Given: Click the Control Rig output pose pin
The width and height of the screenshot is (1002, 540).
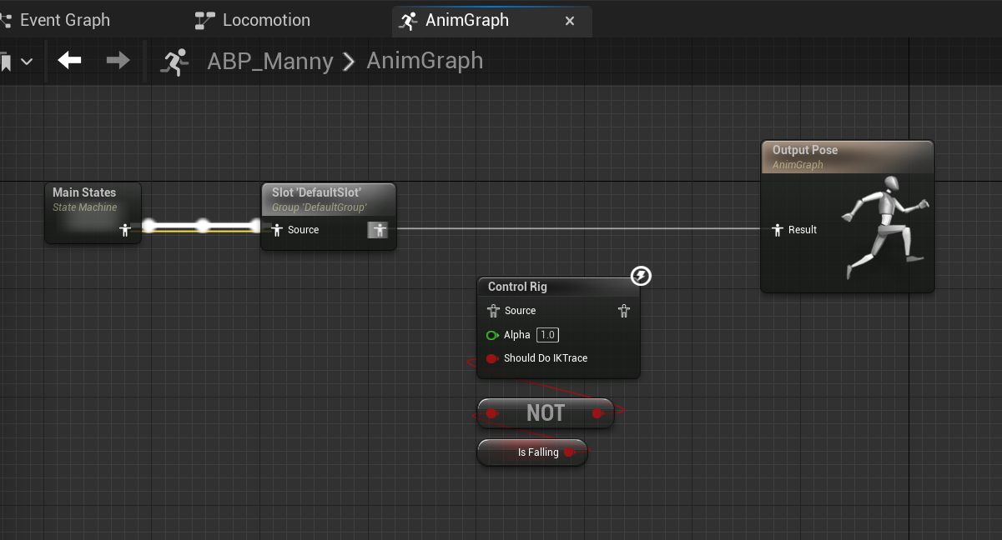Looking at the screenshot, I should (624, 311).
